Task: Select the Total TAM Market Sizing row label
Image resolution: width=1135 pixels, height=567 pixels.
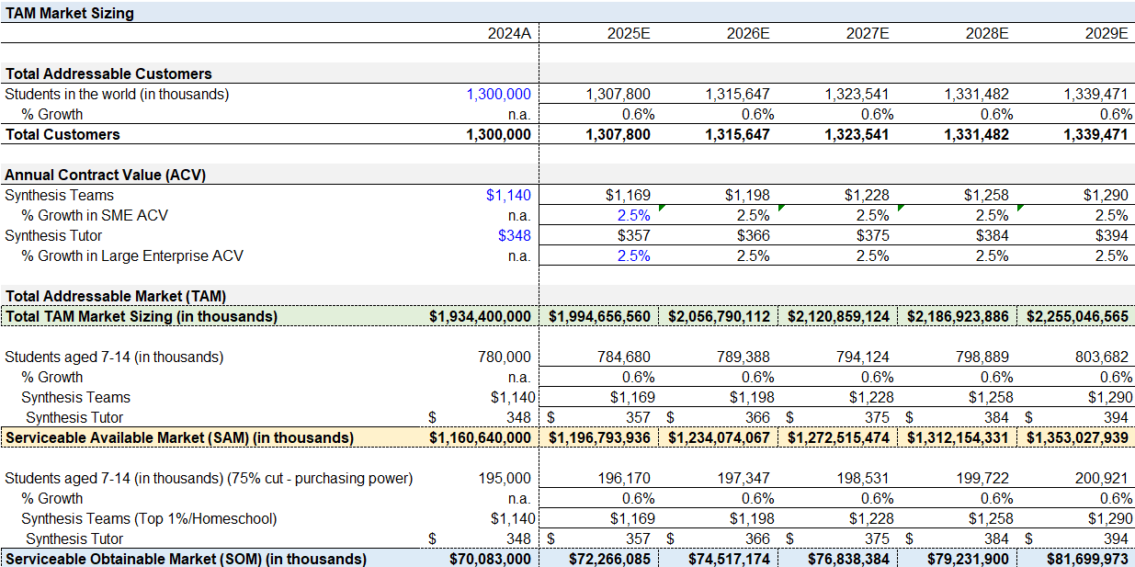Action: pyautogui.click(x=142, y=316)
